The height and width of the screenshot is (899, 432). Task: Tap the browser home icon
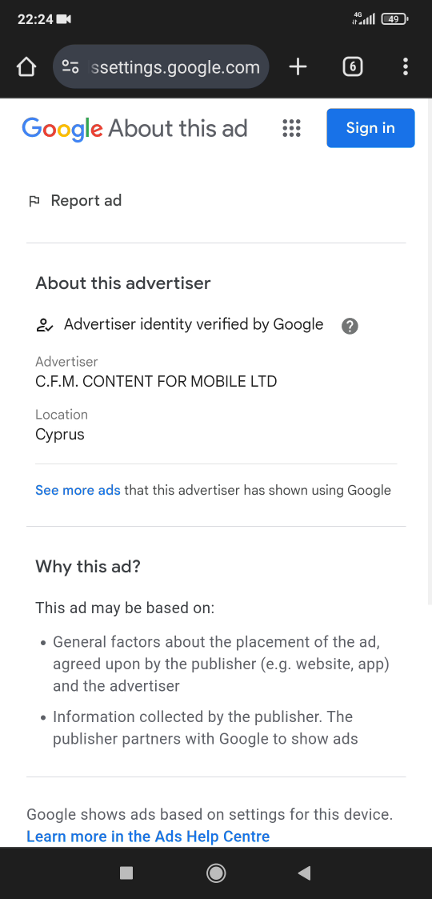pos(26,67)
